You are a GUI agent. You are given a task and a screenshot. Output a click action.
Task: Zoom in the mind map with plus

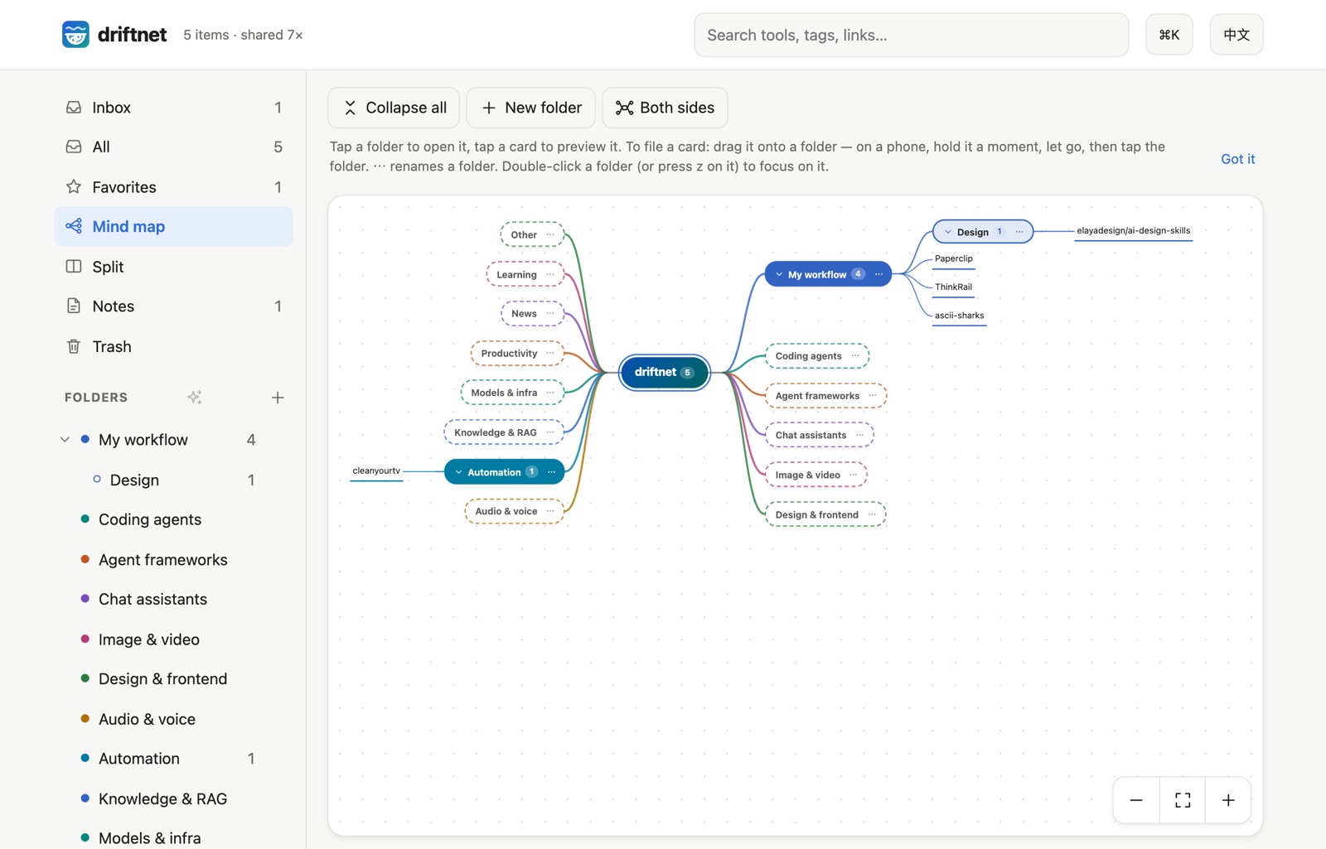[1228, 800]
